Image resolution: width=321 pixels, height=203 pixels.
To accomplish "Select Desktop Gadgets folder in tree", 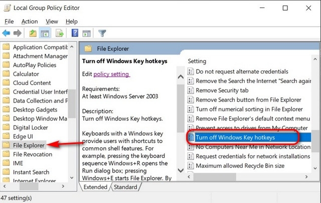I will (x=30, y=110).
